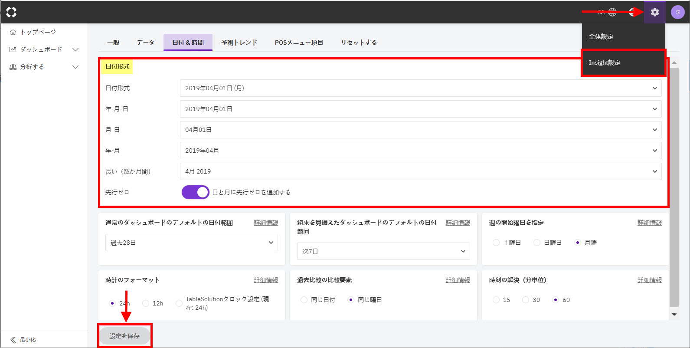Click the 最小化 sidebar label
Image resolution: width=690 pixels, height=348 pixels.
point(28,340)
